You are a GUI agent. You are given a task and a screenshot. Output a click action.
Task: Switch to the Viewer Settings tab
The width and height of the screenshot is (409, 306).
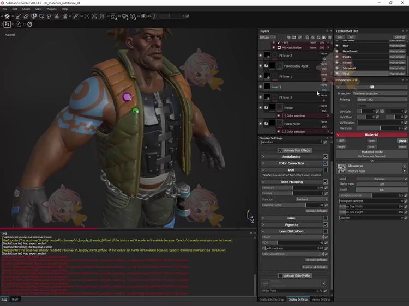click(x=321, y=299)
